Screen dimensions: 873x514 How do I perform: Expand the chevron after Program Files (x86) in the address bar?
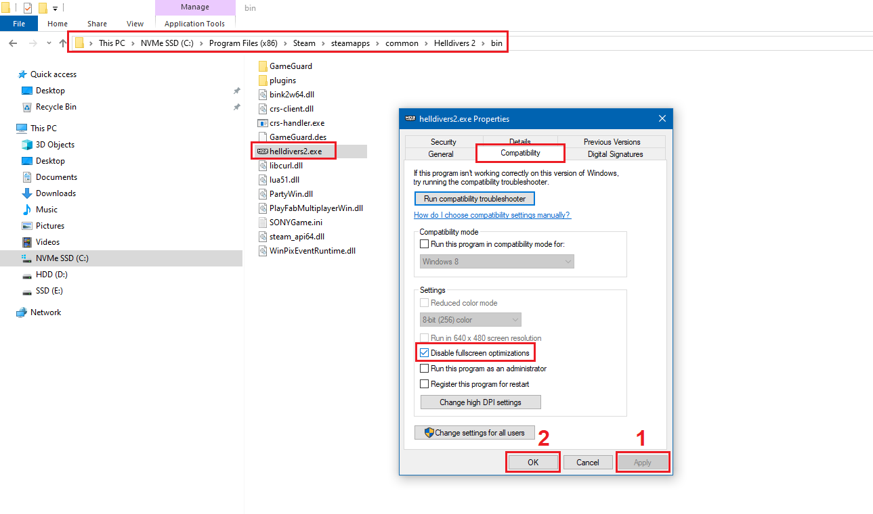pos(286,43)
